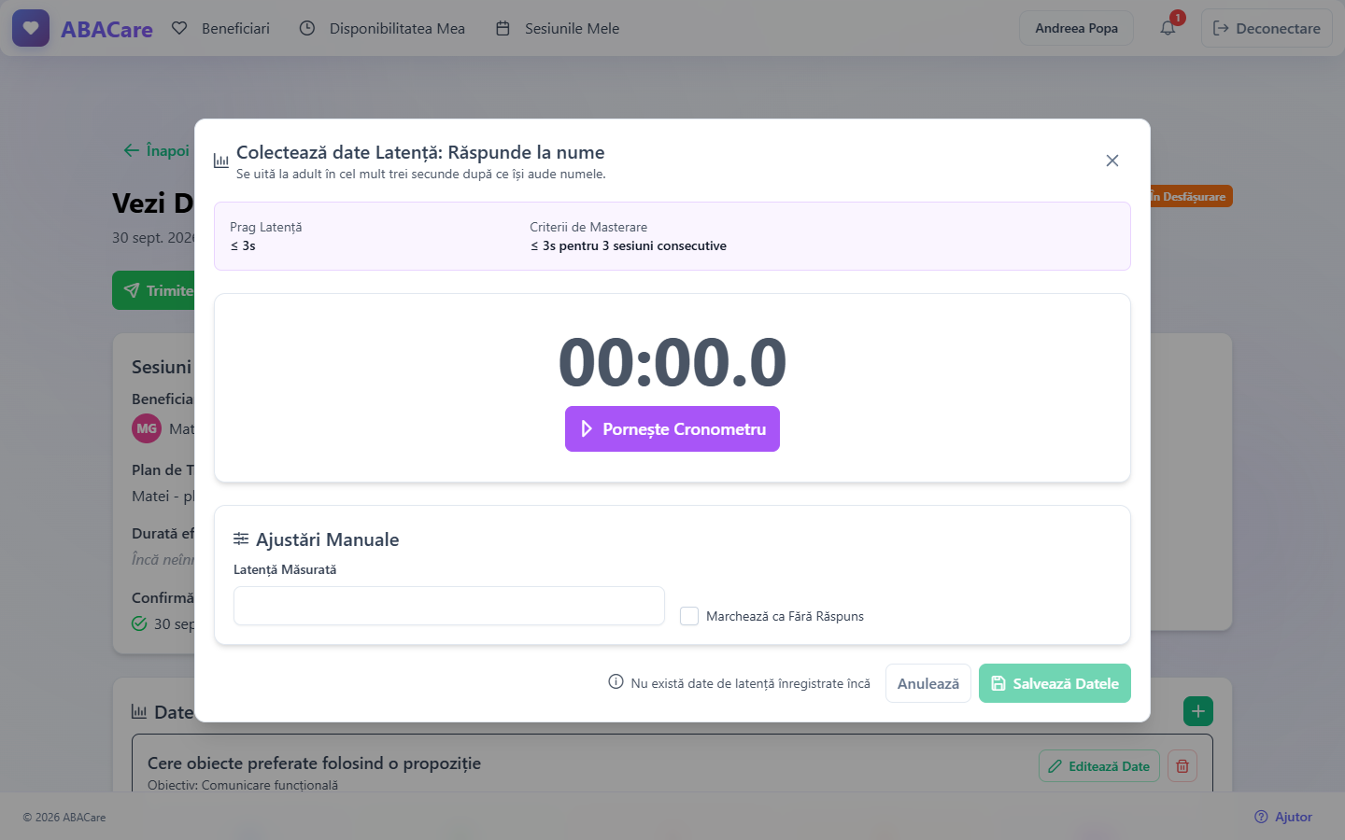The height and width of the screenshot is (840, 1345).
Task: Click the Prag Latență label
Action: [266, 227]
